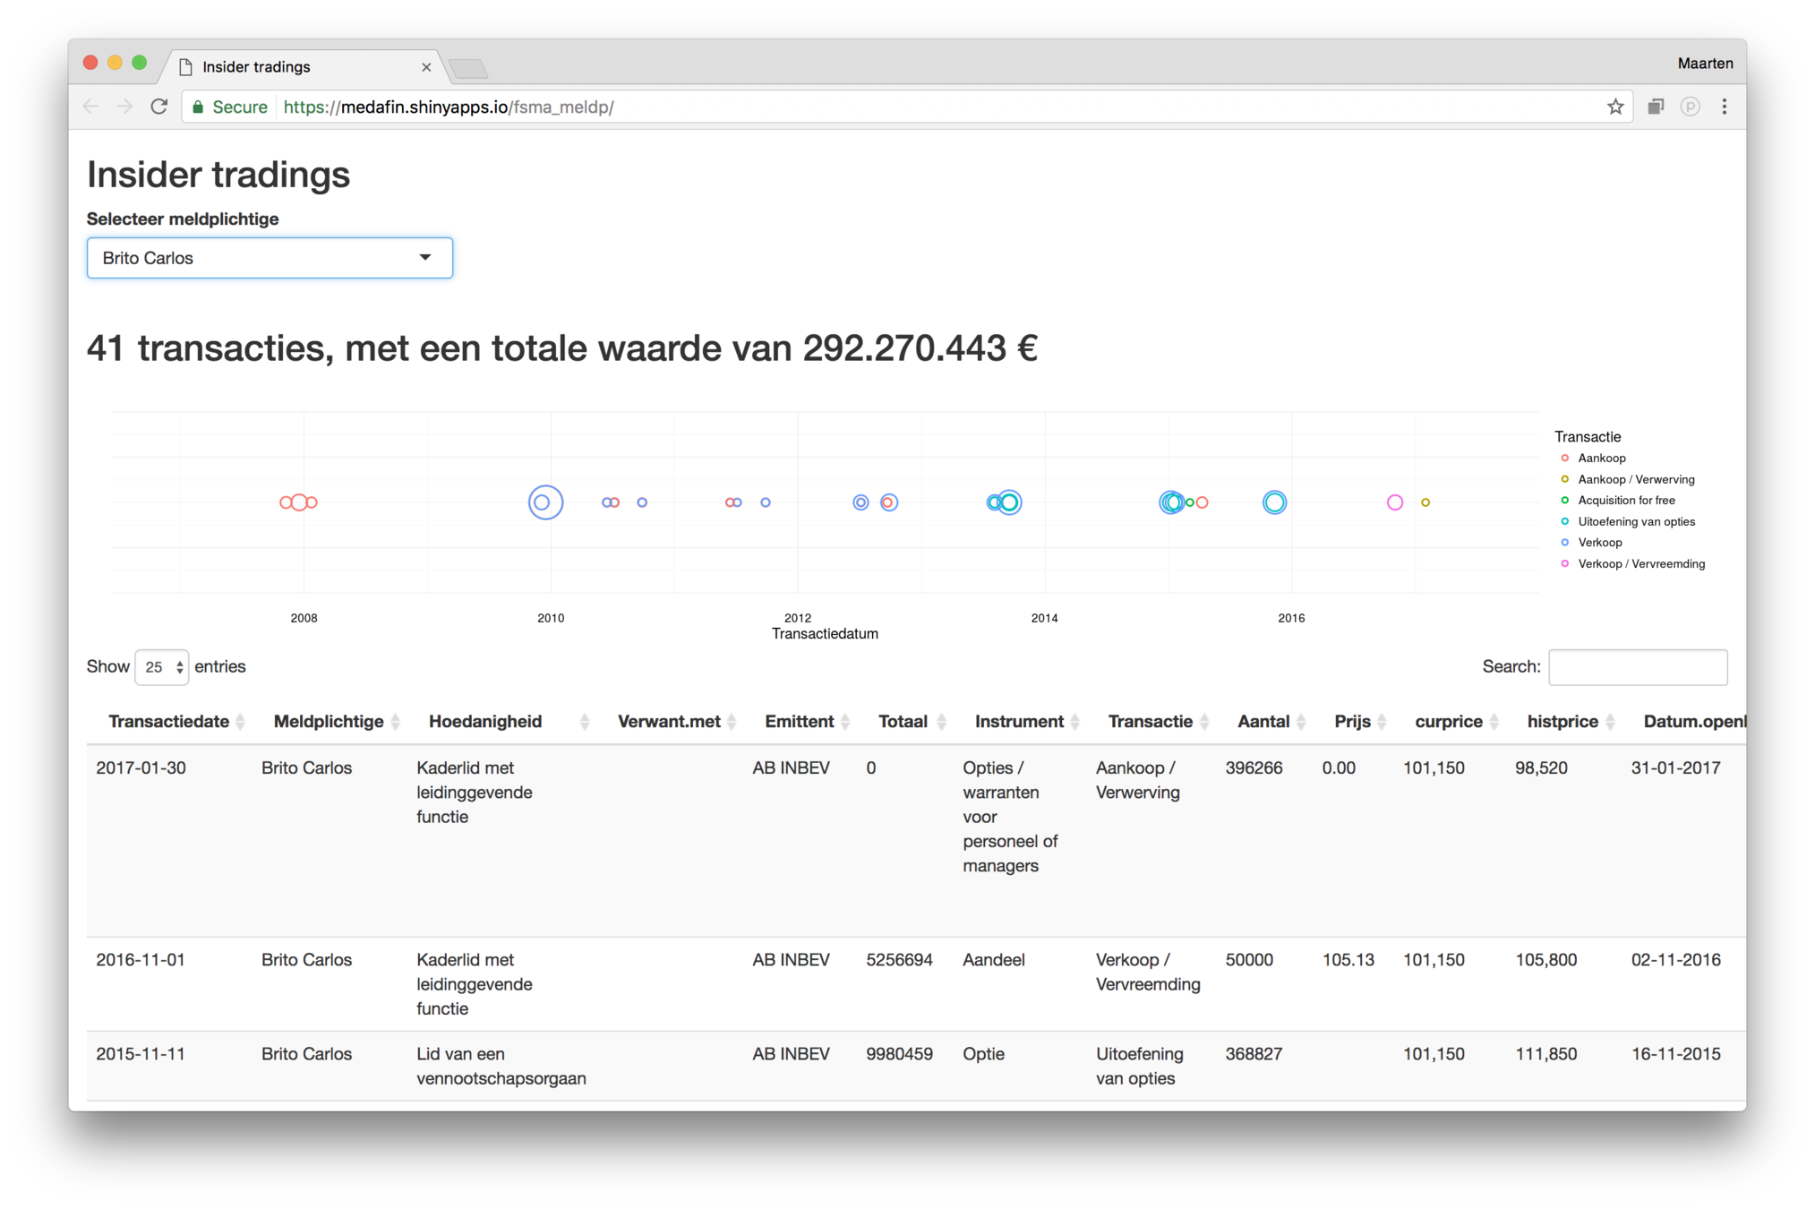Reload the page with refresh icon
The height and width of the screenshot is (1209, 1815).
tap(159, 107)
